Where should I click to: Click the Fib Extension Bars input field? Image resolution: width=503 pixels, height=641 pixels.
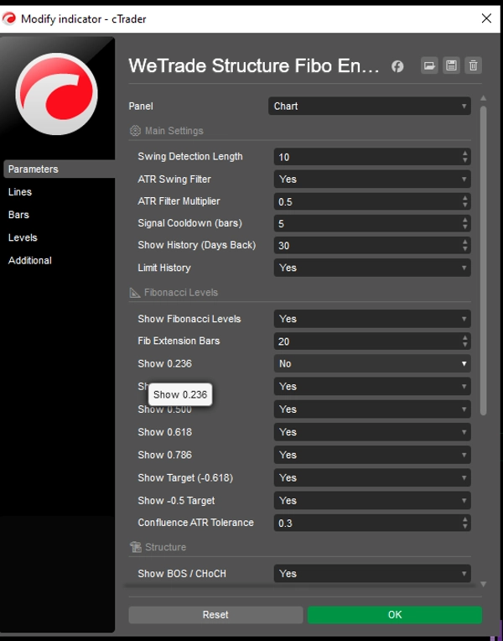[366, 341]
